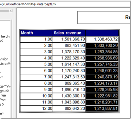Image resolution: width=131 pixels, height=119 pixels.
Task: Select Month cell 11.00
Action: click(36, 102)
